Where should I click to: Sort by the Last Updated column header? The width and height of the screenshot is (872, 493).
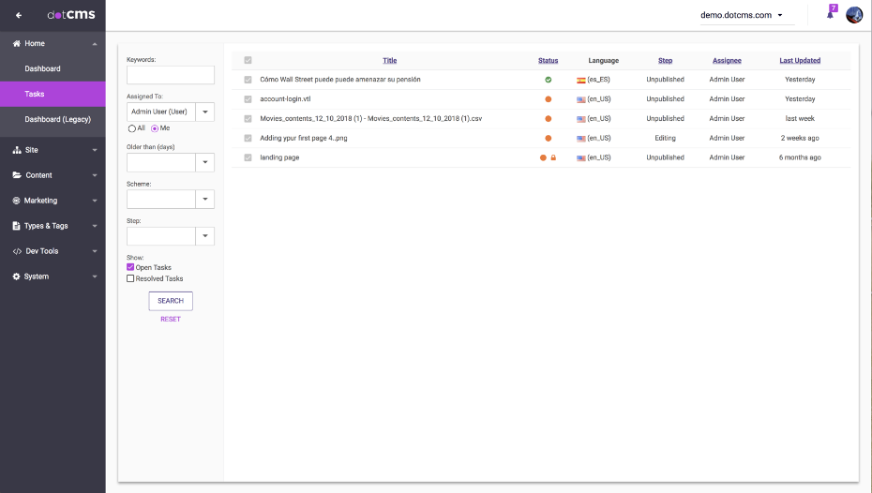tap(800, 61)
